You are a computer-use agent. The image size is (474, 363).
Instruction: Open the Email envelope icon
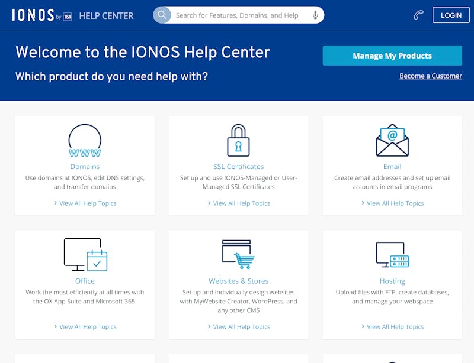coord(392,141)
